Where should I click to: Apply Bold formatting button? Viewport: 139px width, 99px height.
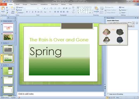tap(27, 12)
